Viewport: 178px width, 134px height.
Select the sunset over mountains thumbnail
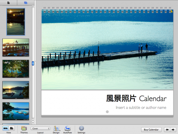coord(16,90)
